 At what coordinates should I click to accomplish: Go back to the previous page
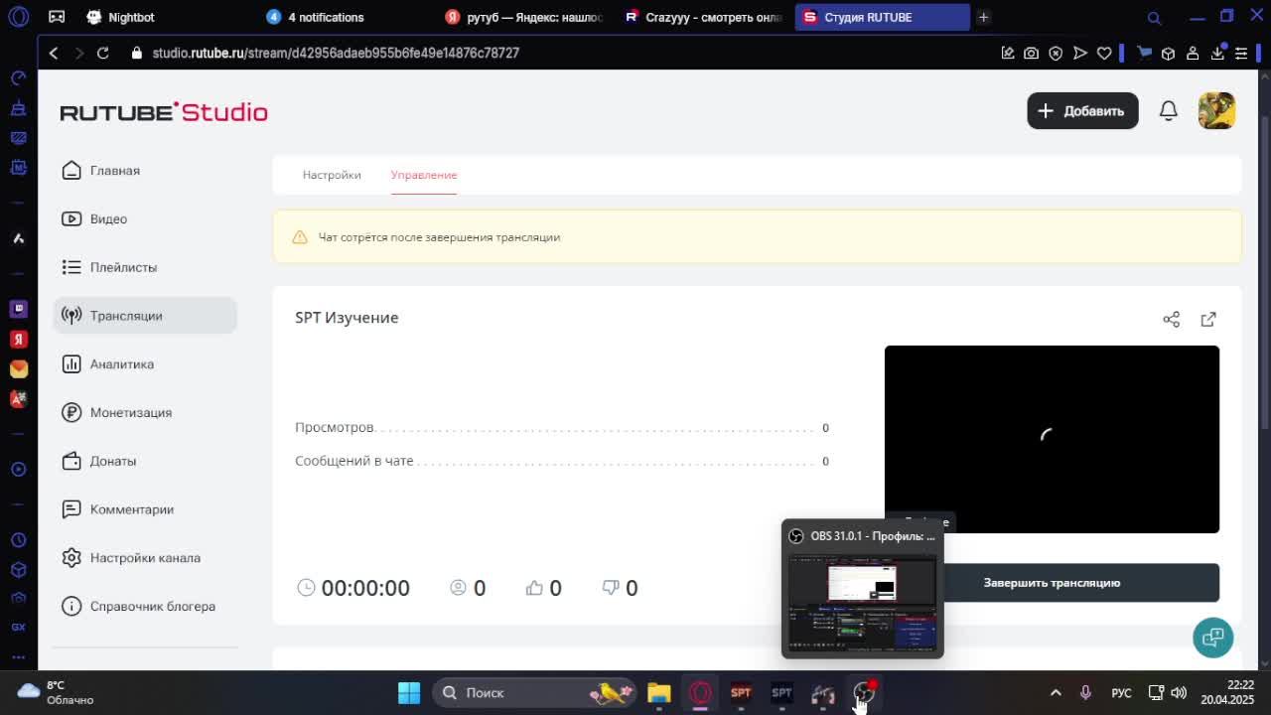click(x=54, y=53)
